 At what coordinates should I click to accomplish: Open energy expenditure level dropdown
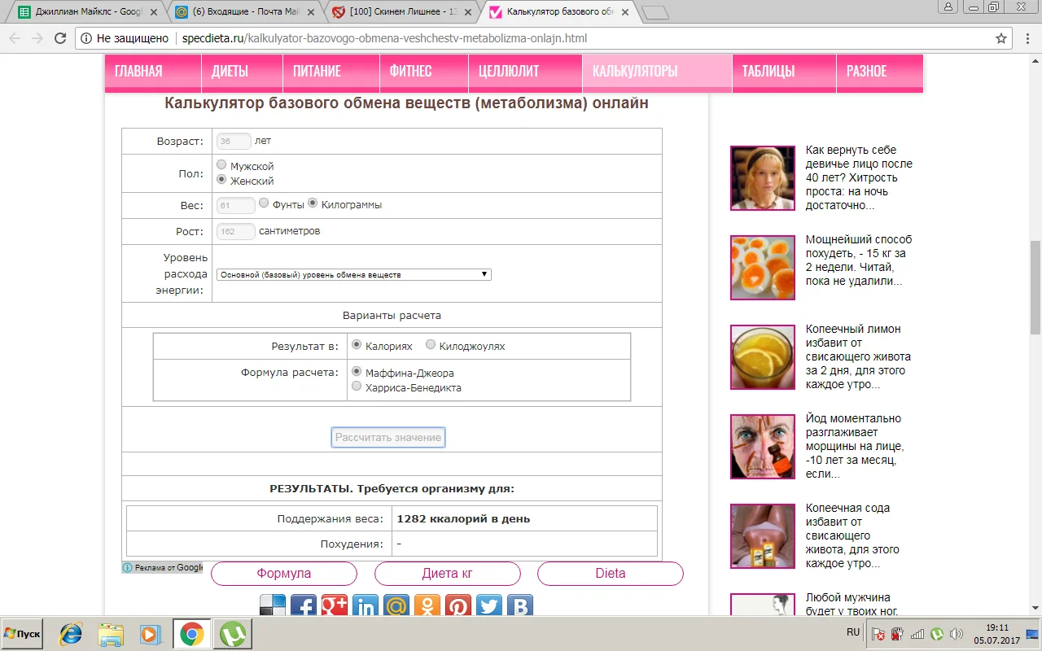click(x=354, y=275)
